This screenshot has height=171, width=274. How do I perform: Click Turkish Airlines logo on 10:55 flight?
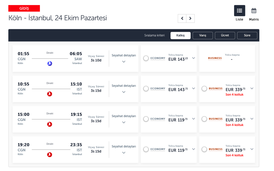pos(50,94)
